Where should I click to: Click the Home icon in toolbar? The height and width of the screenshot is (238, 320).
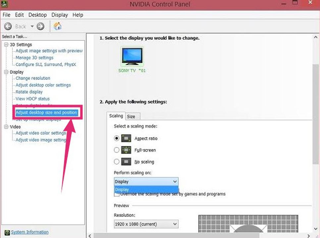click(57, 26)
